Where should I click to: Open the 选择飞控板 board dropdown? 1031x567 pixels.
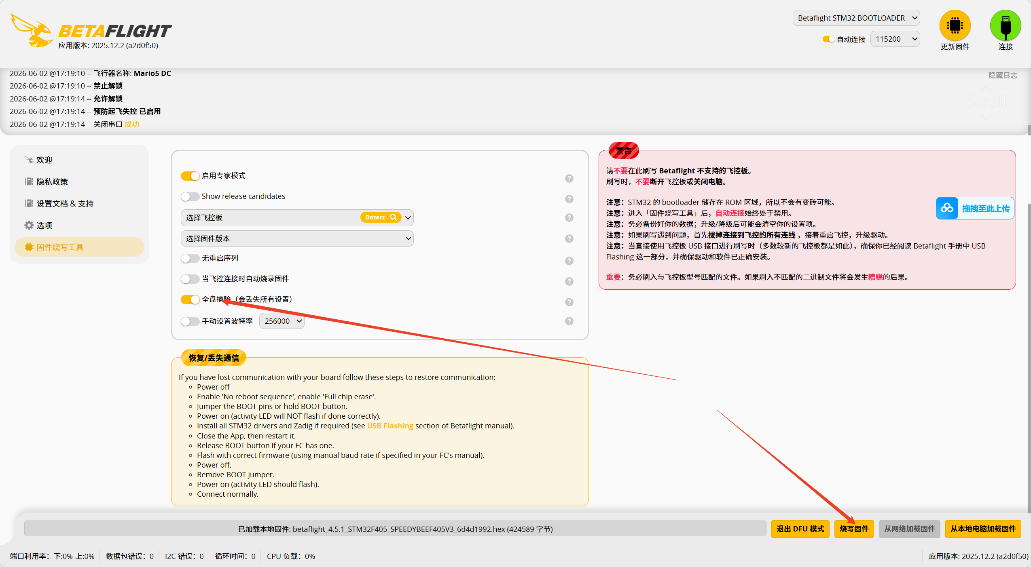tap(297, 217)
